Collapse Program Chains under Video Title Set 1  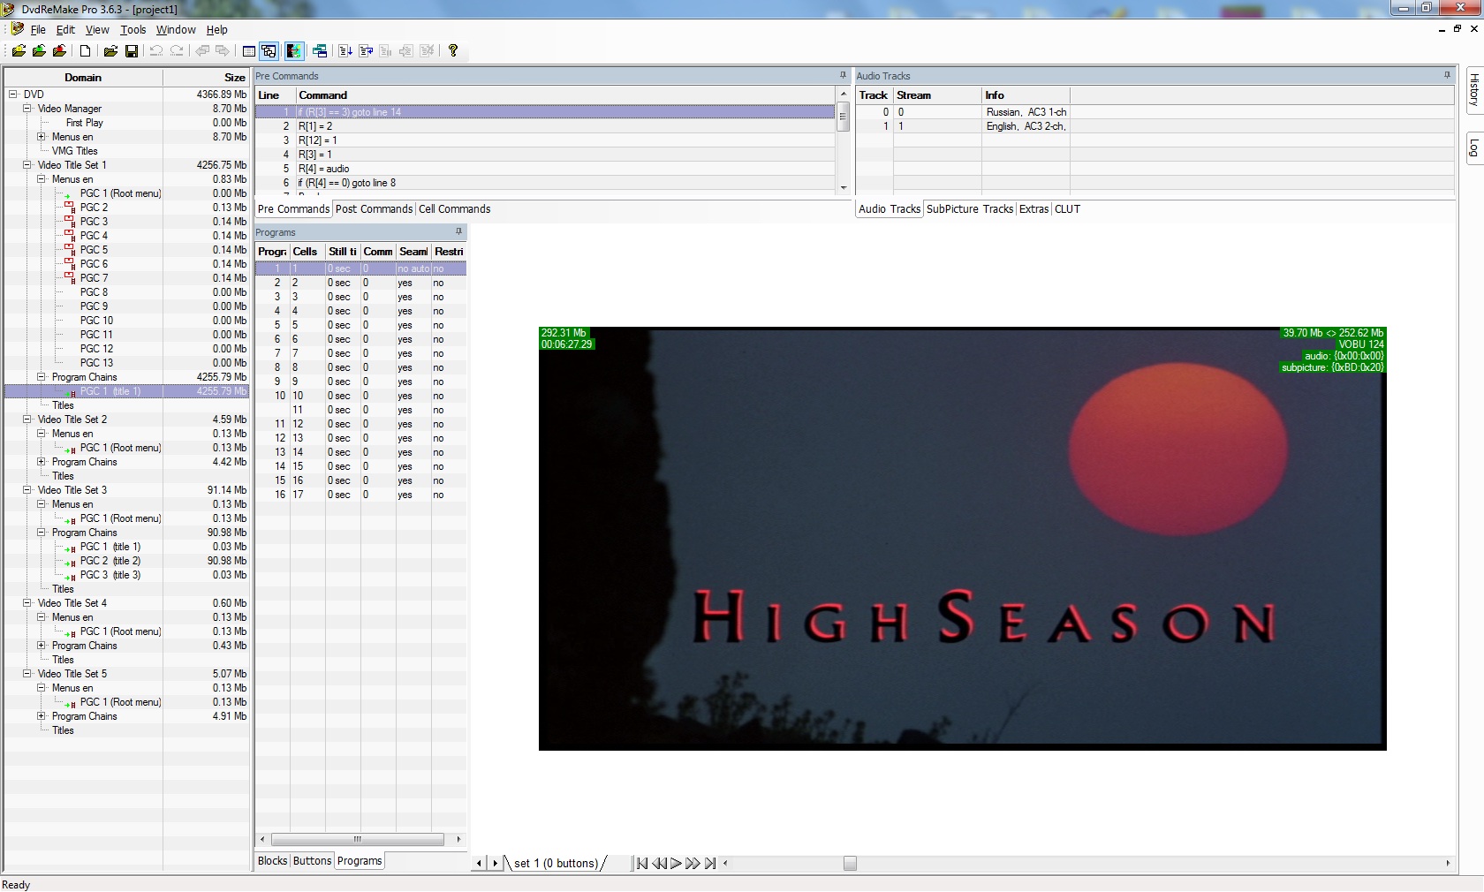[x=42, y=376]
